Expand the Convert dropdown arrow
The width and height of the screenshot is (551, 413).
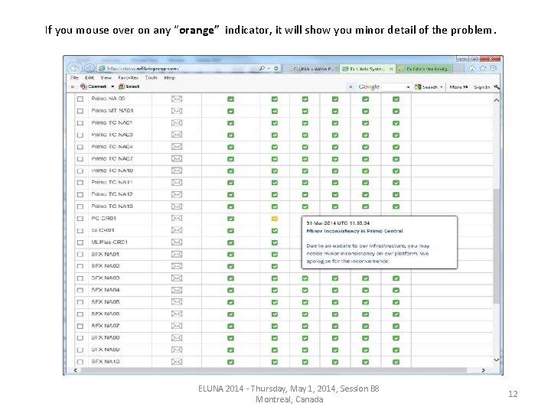click(x=112, y=86)
